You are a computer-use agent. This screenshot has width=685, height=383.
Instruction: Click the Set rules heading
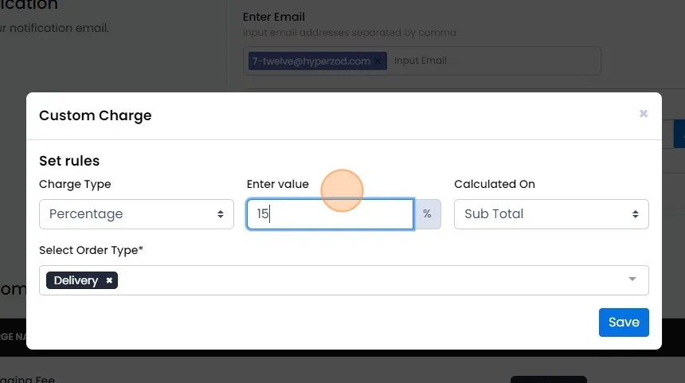pos(69,161)
